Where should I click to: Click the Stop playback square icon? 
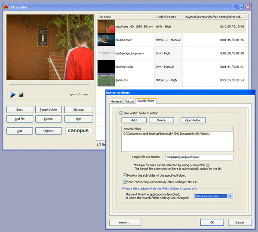pos(21,94)
